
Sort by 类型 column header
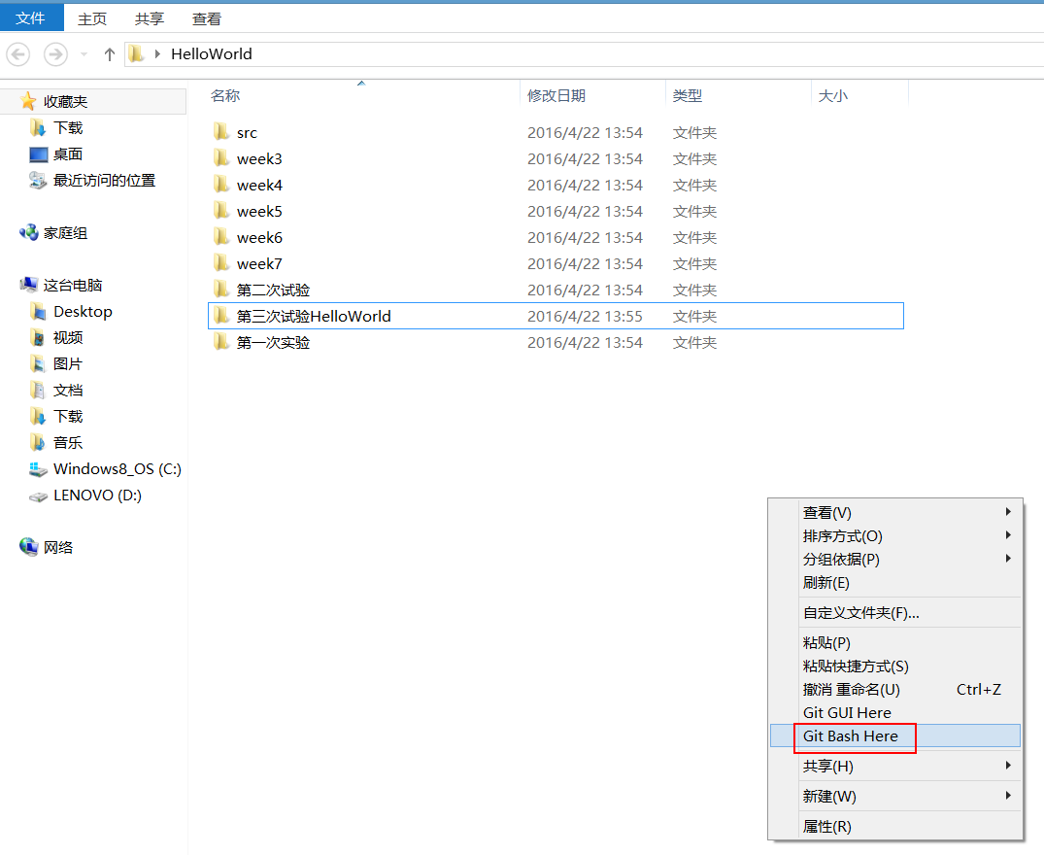pos(688,95)
